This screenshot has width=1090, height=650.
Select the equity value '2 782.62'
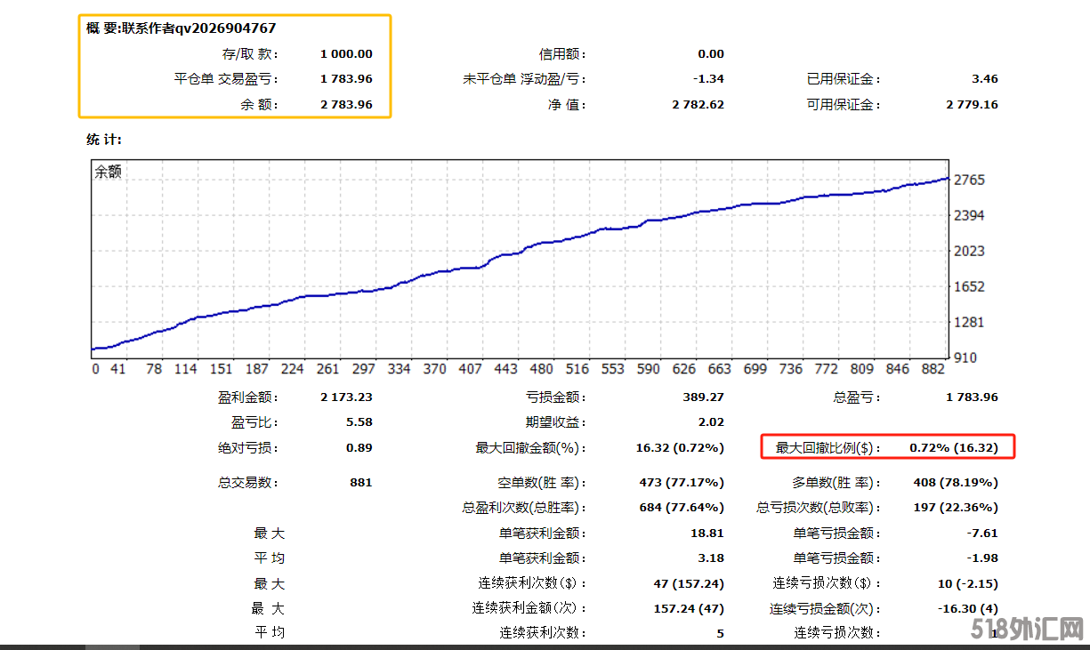click(x=698, y=104)
